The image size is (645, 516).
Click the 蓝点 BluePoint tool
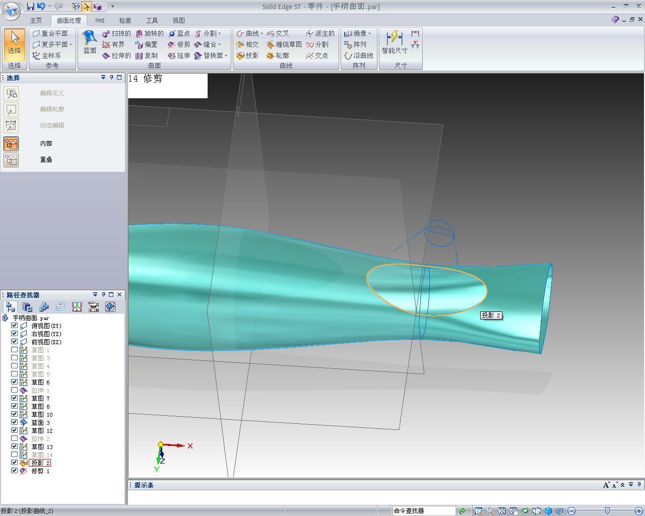tap(179, 33)
